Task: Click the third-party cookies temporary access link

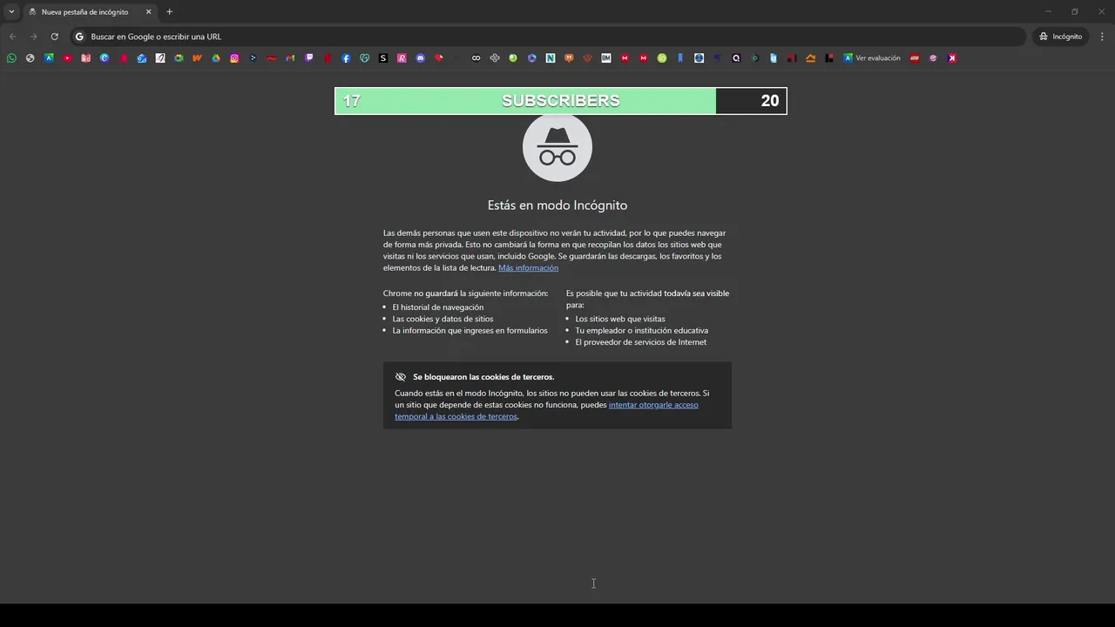Action: [546, 410]
